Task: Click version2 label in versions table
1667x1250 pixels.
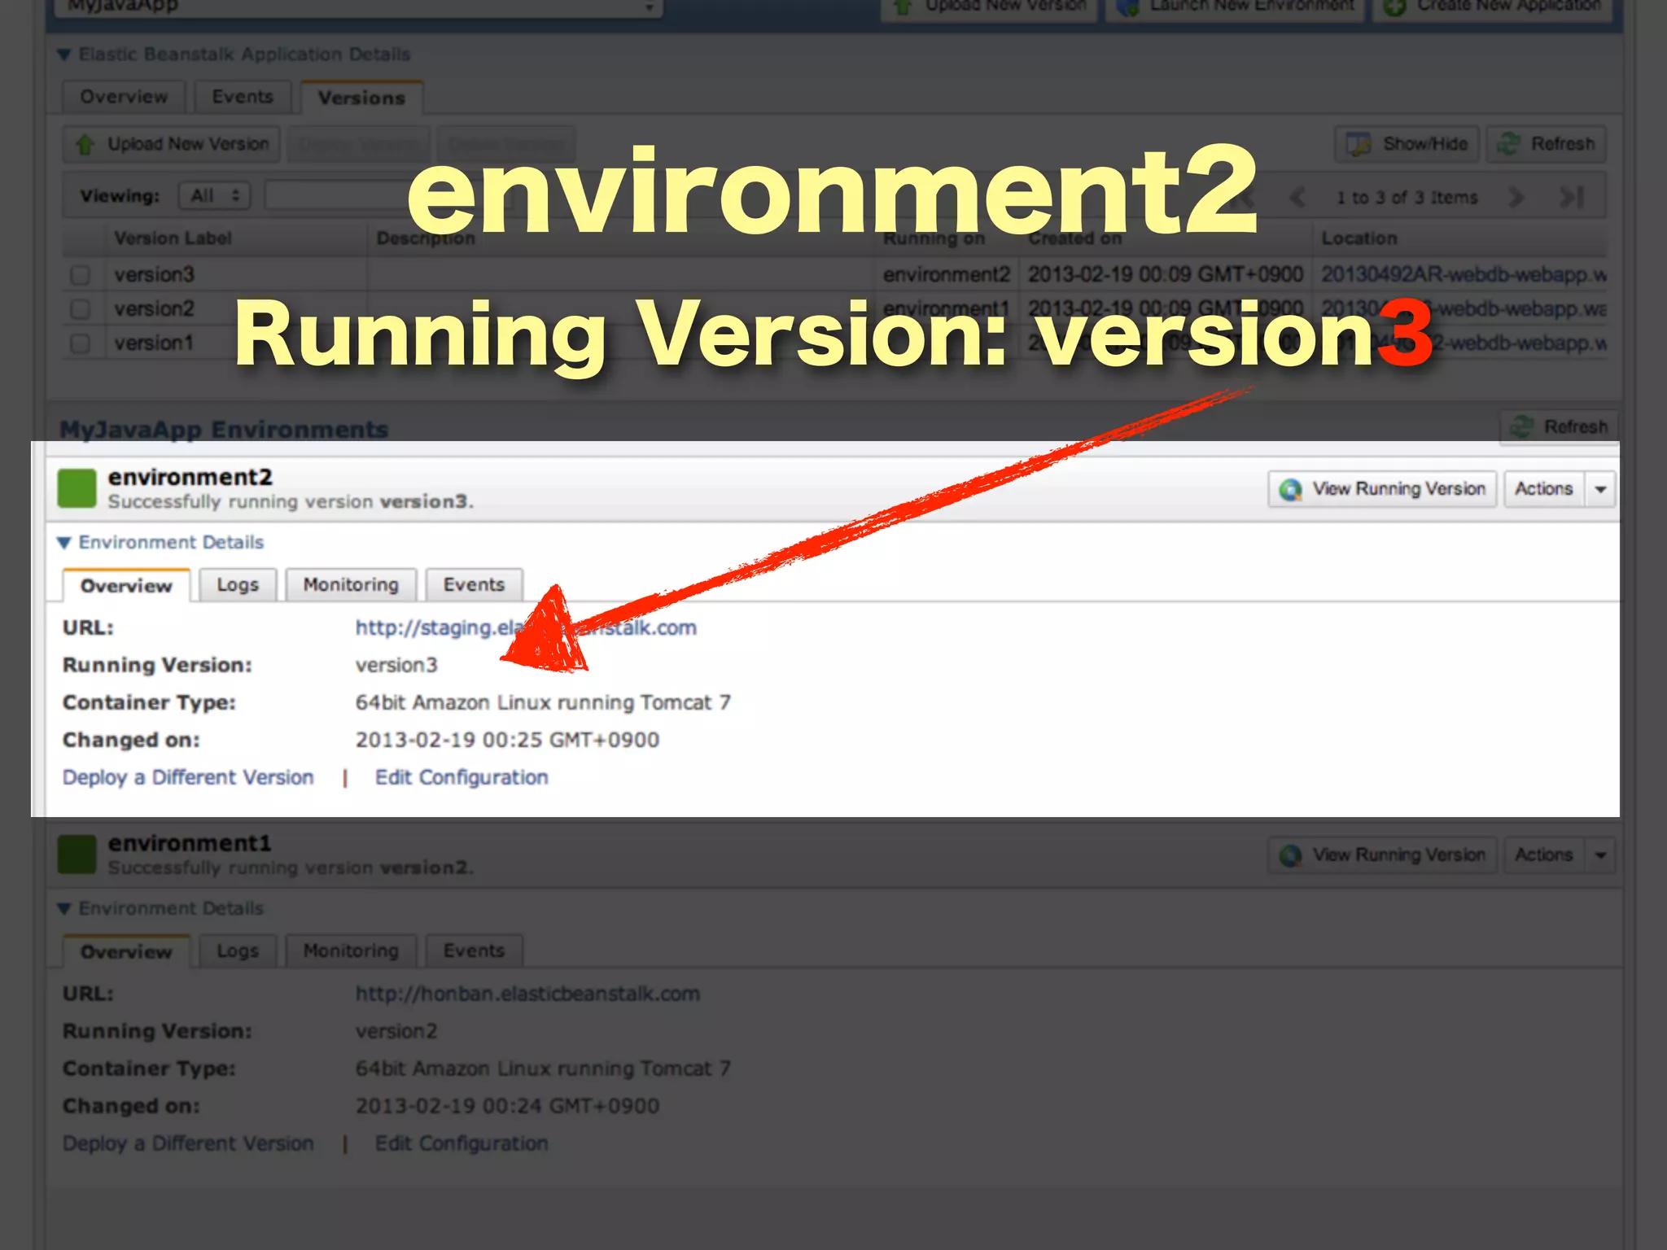Action: point(155,308)
